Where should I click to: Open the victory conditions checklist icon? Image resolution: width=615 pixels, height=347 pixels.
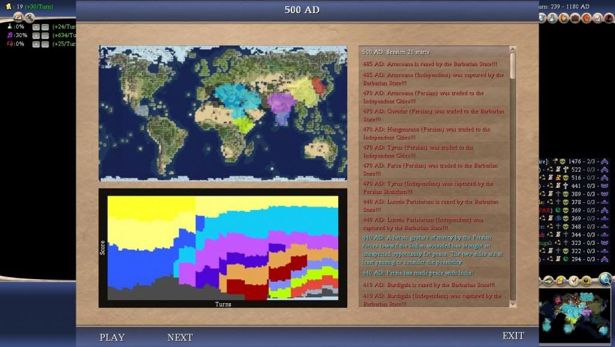[598, 18]
